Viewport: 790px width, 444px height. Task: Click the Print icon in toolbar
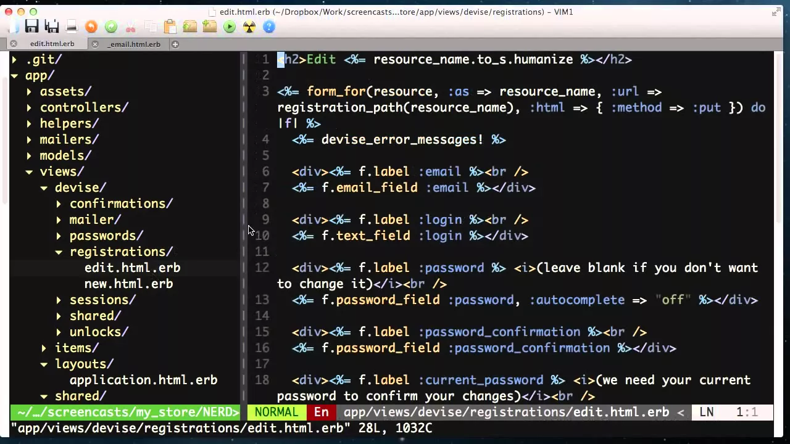pos(72,27)
